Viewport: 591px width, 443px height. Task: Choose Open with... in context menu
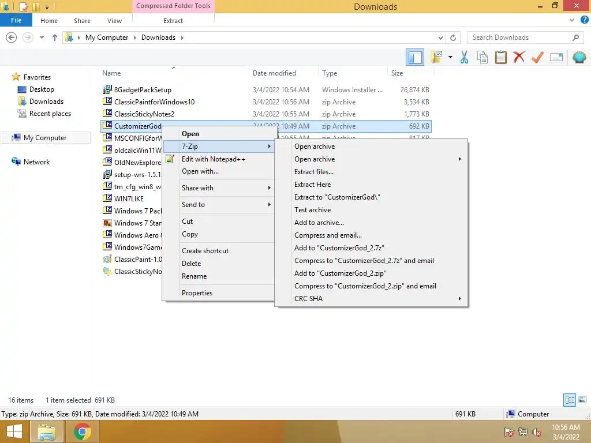pos(219,171)
